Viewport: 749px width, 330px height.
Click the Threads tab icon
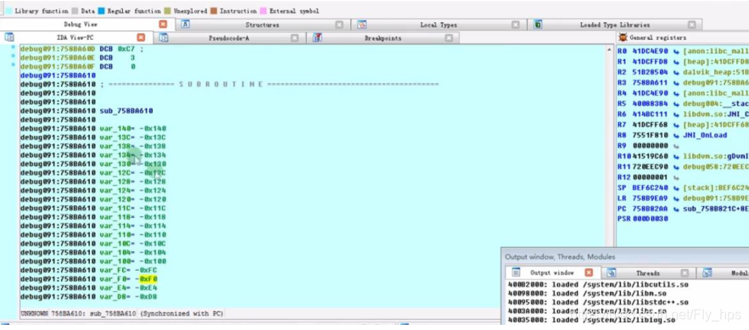[612, 273]
